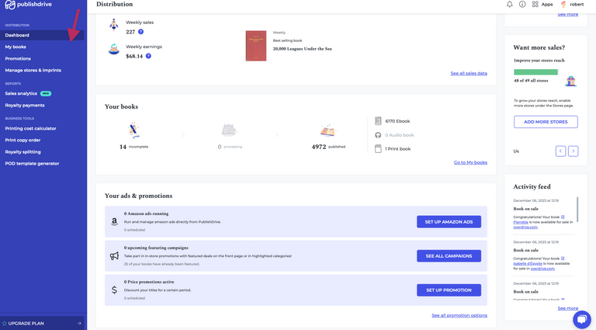This screenshot has height=330, width=596.
Task: Click the published books open-book icon
Action: pyautogui.click(x=327, y=131)
